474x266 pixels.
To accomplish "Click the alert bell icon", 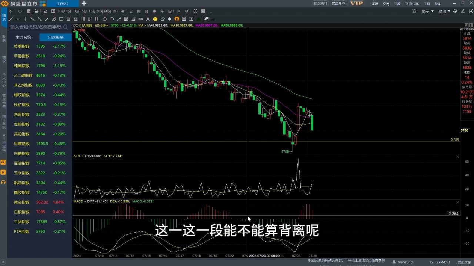I will [x=170, y=19].
